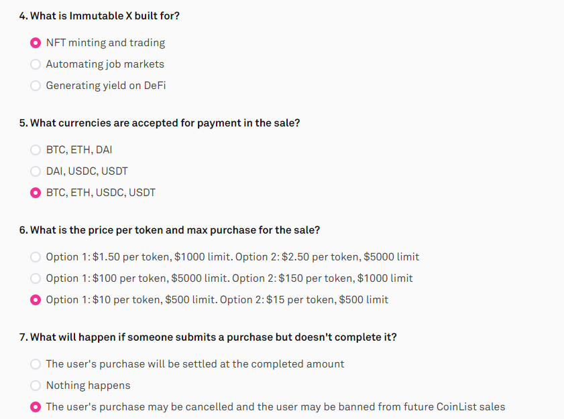Choose "Nothing happens" radio option
Image resolution: width=564 pixels, height=419 pixels.
pyautogui.click(x=36, y=386)
